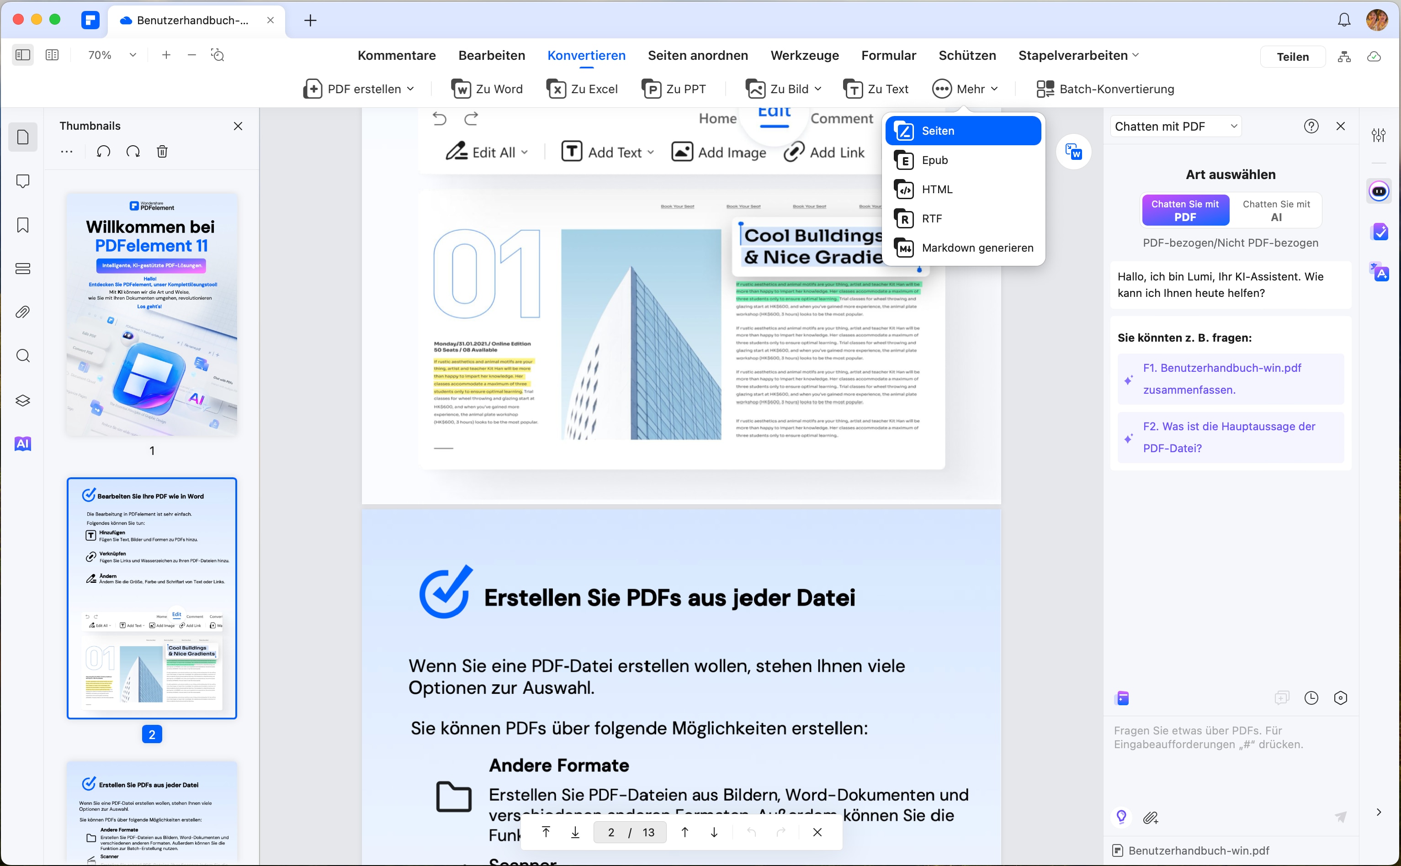Convert with Zu Word

coord(487,89)
